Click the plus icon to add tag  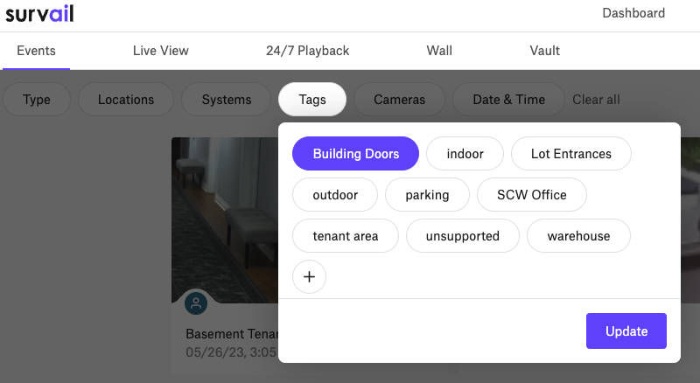click(309, 277)
